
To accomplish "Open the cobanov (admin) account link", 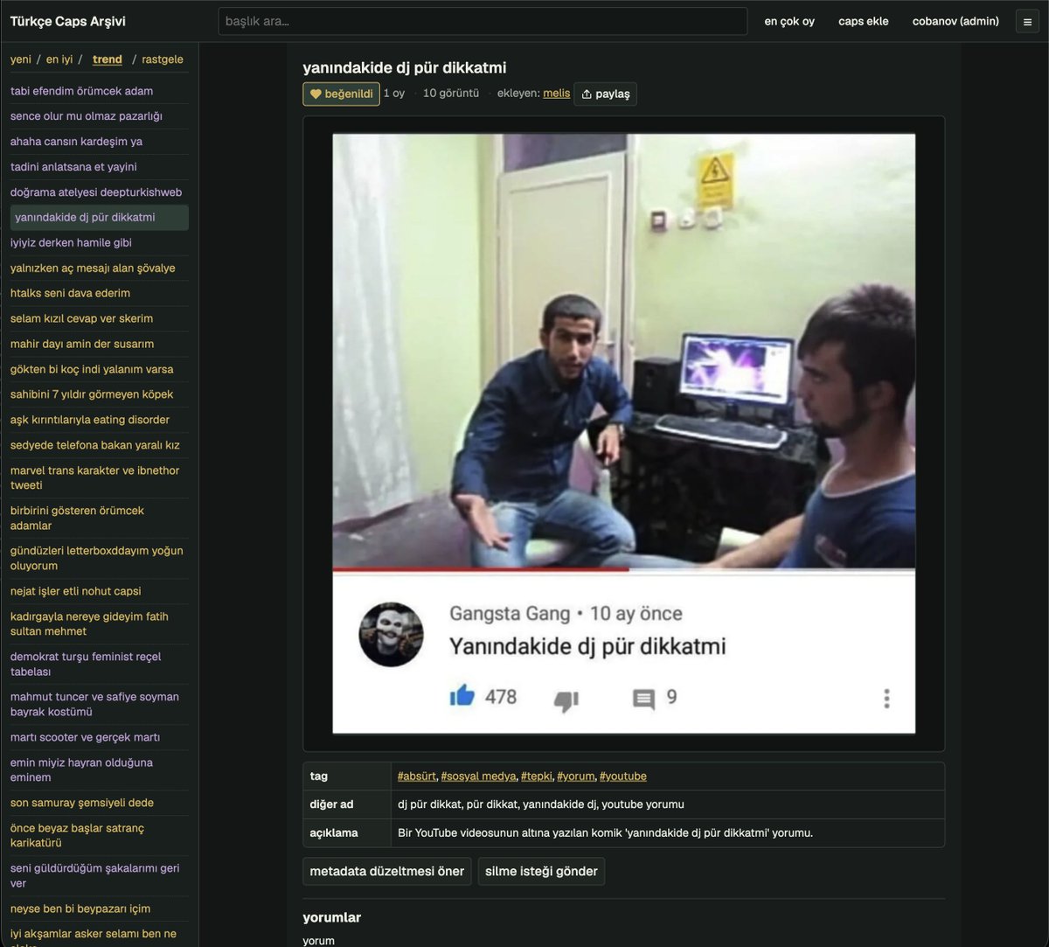I will 955,21.
